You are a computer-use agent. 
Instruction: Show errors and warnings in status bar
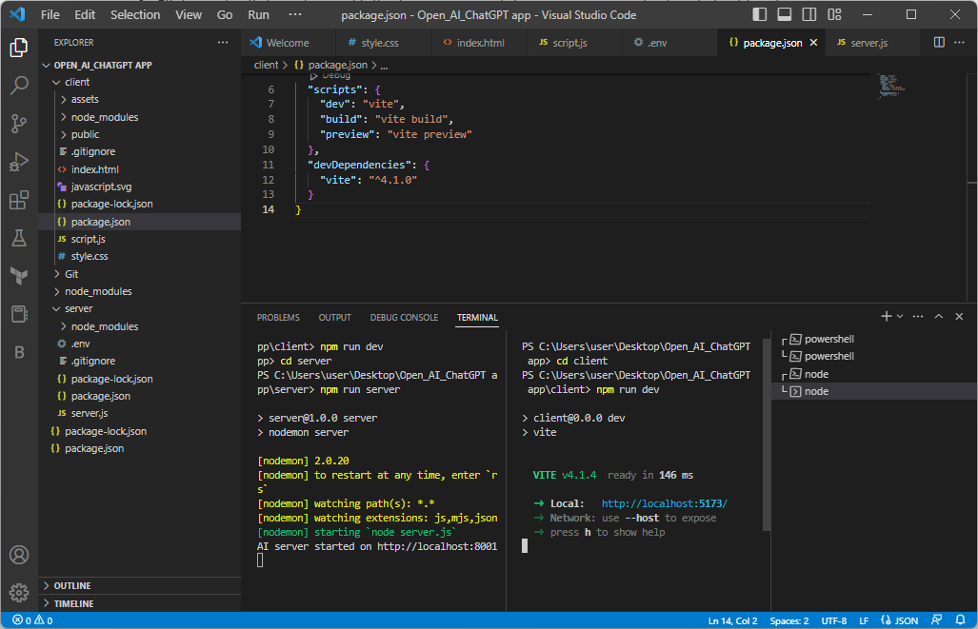(32, 620)
